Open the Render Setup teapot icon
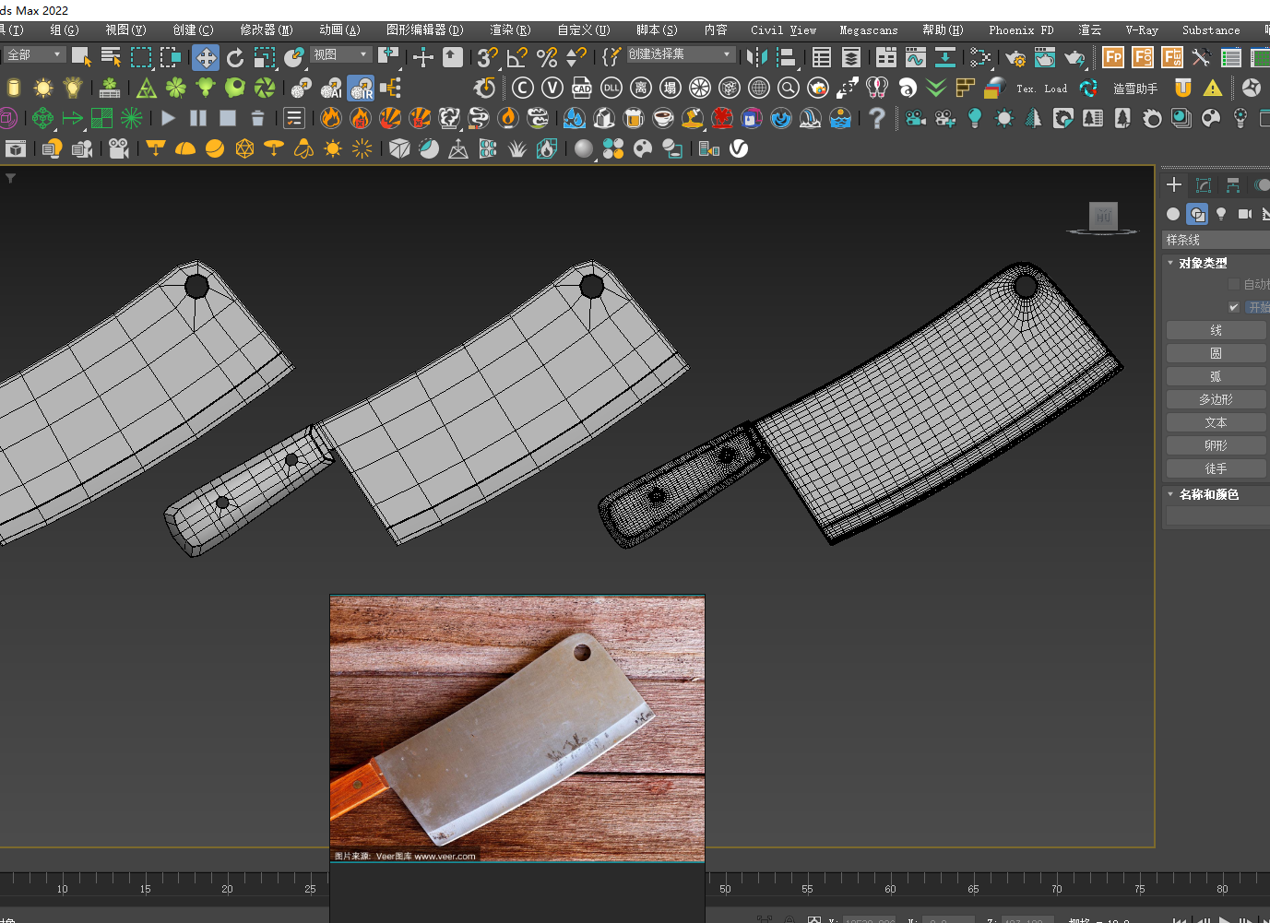The width and height of the screenshot is (1270, 923). pos(1015,58)
